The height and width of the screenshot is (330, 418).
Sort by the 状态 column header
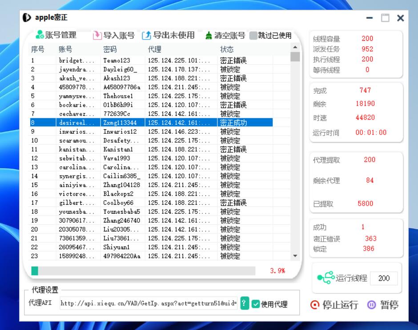tap(227, 49)
